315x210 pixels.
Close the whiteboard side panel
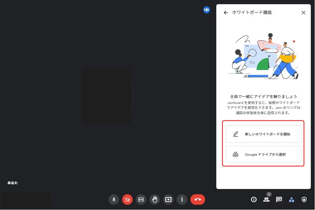[303, 13]
